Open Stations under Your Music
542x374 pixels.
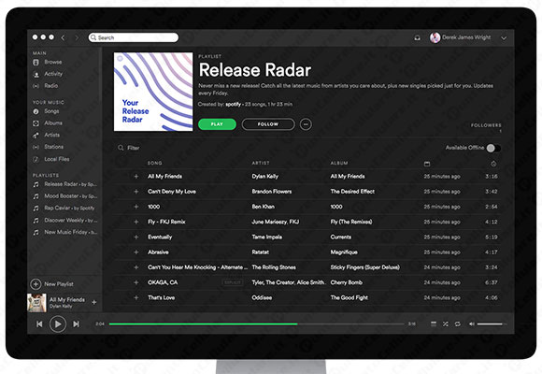pos(53,147)
